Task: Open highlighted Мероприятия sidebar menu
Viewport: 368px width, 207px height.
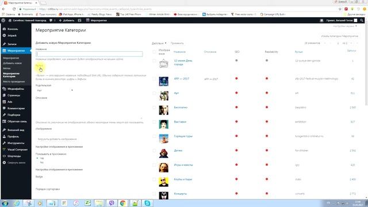Action: [16, 51]
